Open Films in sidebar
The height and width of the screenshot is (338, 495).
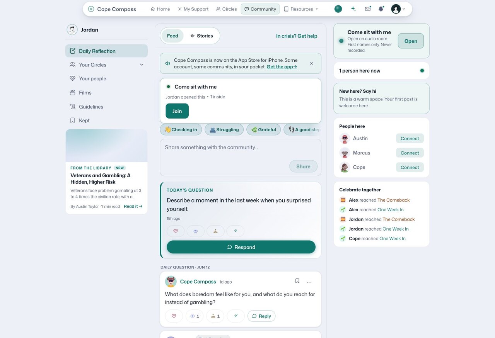point(106,93)
